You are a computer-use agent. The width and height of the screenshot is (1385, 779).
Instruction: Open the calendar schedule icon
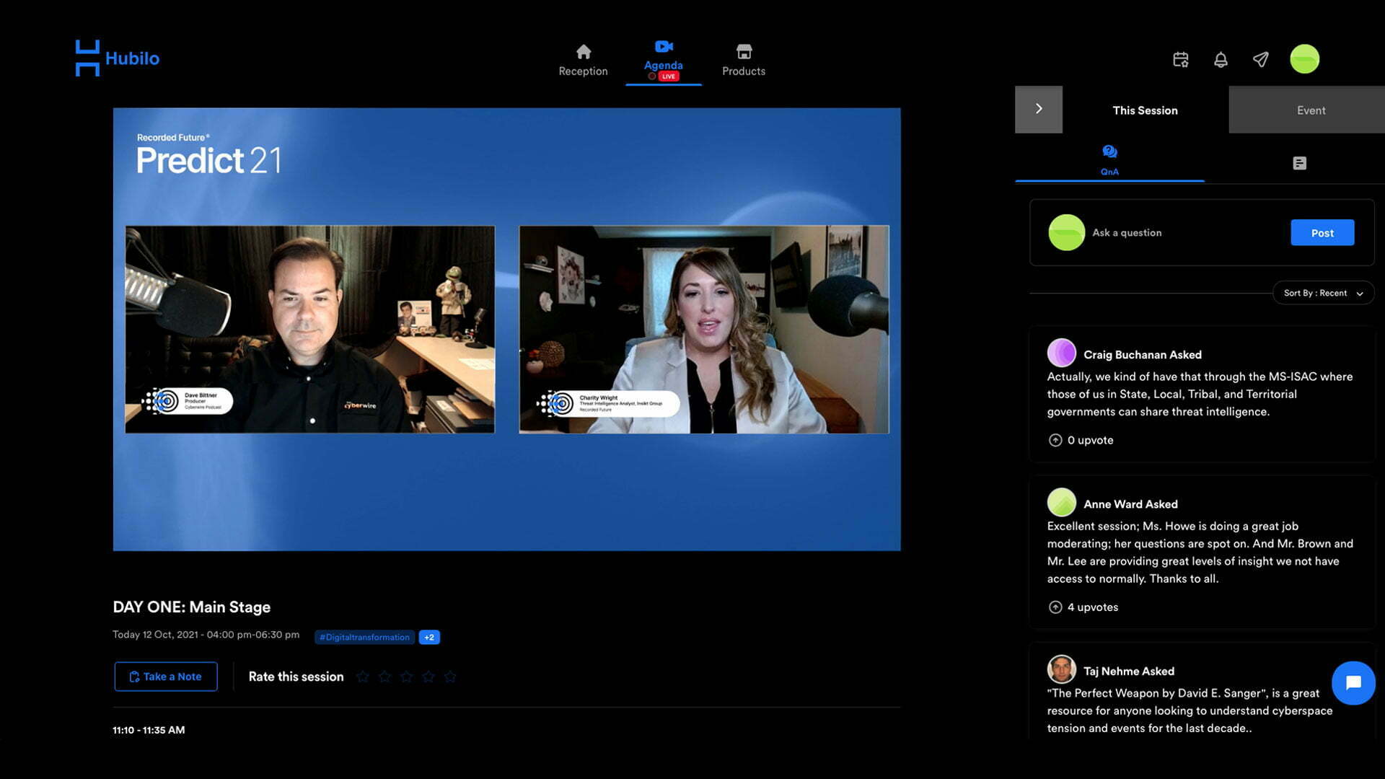pos(1181,59)
